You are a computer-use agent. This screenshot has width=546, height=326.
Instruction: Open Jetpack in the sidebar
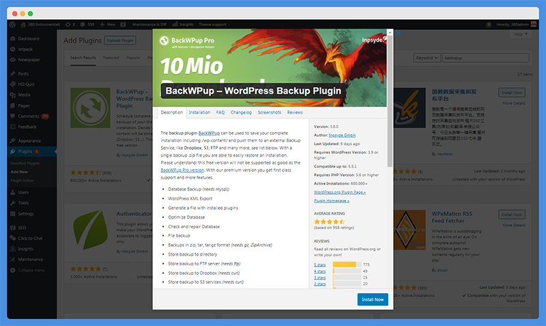click(x=25, y=49)
